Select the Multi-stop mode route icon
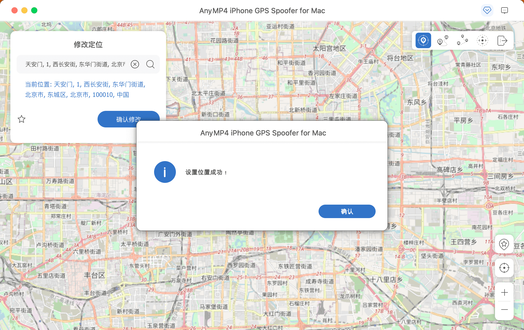 pos(463,40)
